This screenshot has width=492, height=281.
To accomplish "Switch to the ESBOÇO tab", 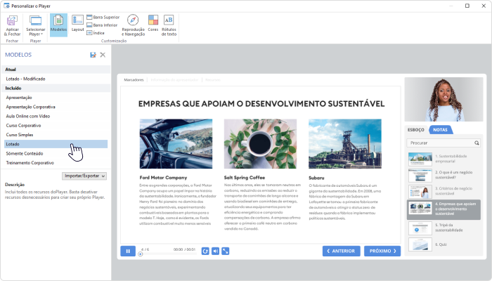I will (416, 130).
